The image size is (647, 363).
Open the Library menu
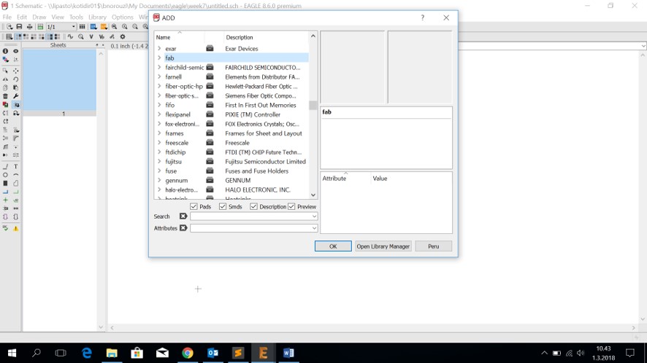coord(97,17)
